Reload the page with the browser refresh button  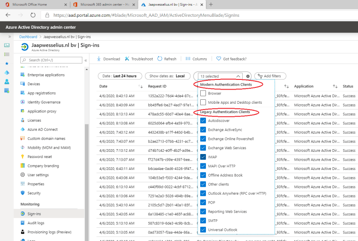pos(33,15)
